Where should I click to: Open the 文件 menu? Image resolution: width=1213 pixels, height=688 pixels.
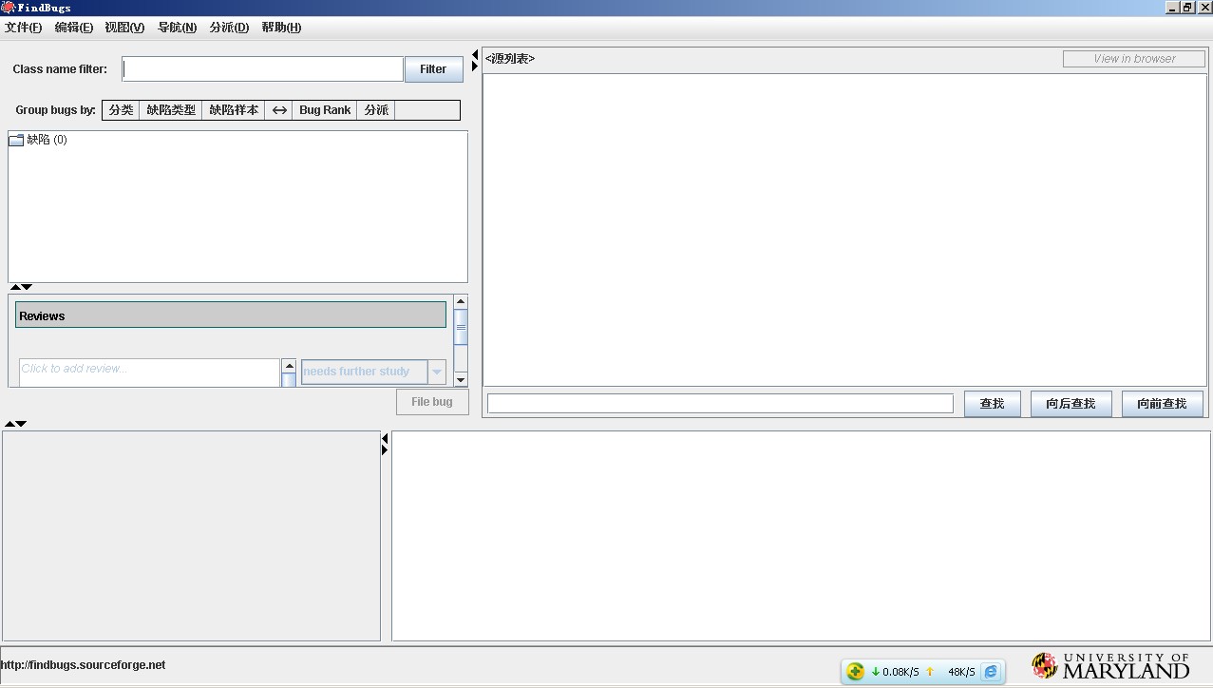(x=23, y=28)
